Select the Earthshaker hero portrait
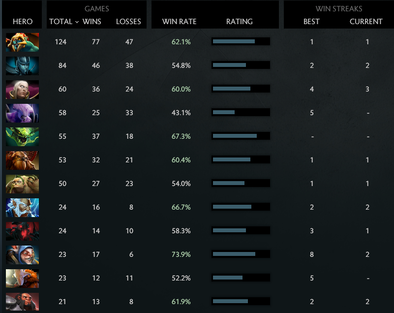The height and width of the screenshot is (313, 394). [22, 159]
